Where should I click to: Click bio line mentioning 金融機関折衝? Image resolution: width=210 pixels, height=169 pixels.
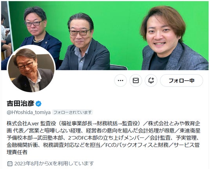tap(103, 145)
